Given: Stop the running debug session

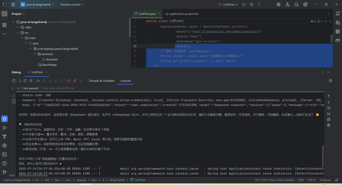Looking at the screenshot, I should (31, 80).
